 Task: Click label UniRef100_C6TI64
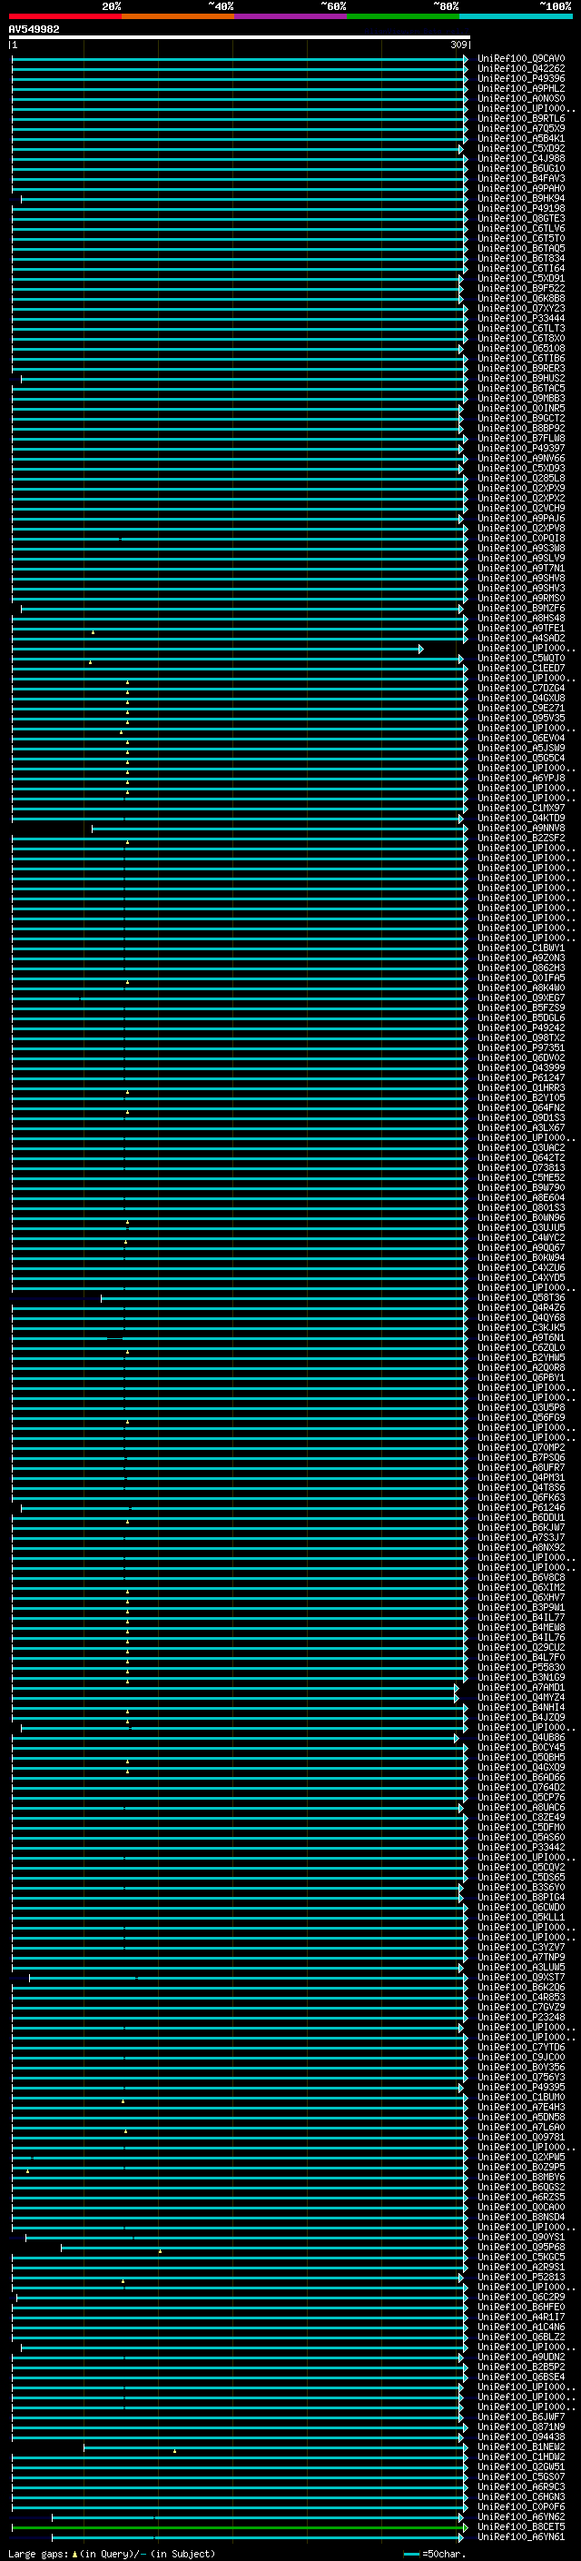[521, 268]
